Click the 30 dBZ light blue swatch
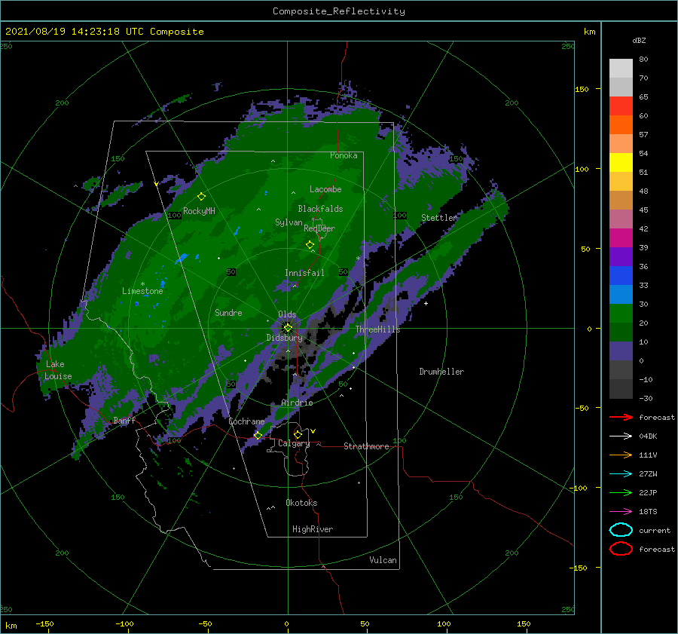This screenshot has height=634, width=678. [x=621, y=294]
